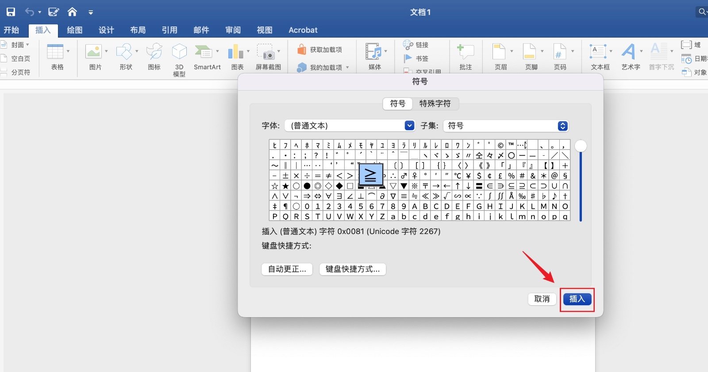This screenshot has height=372, width=708.
Task: Select the 特殊字符 tab in dialog
Action: pos(435,104)
